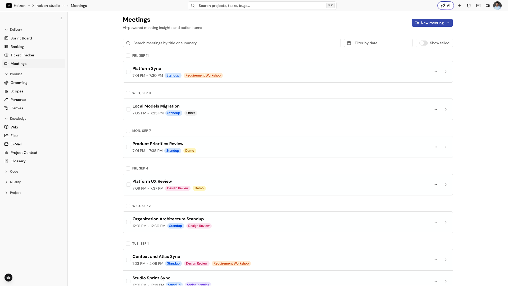Open the AI assistant button
This screenshot has width=508, height=286.
coord(446,6)
